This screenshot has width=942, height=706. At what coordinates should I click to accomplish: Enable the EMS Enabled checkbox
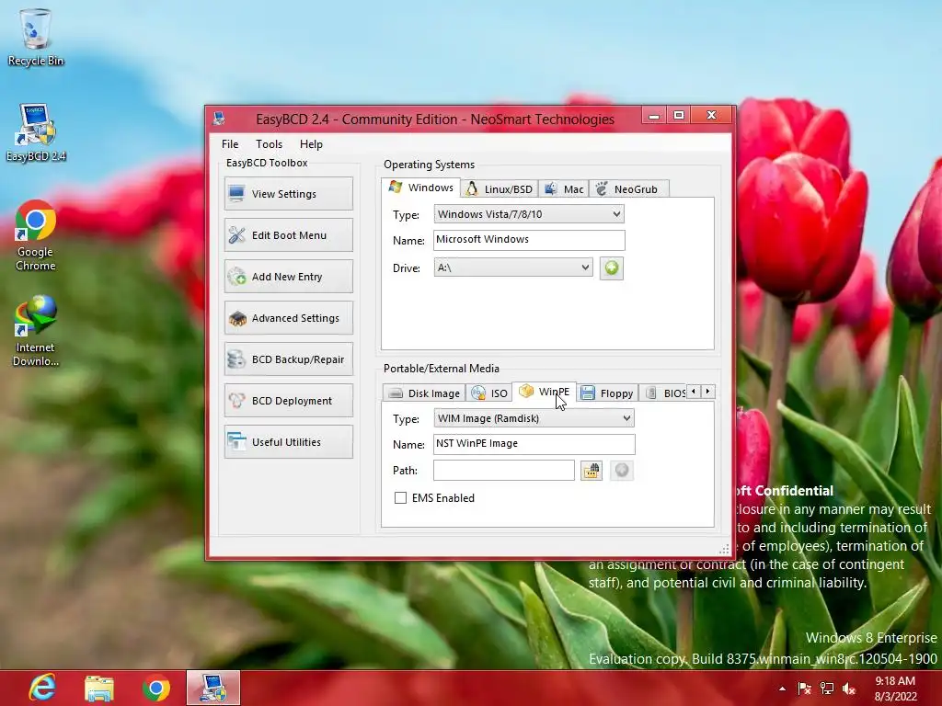coord(400,497)
